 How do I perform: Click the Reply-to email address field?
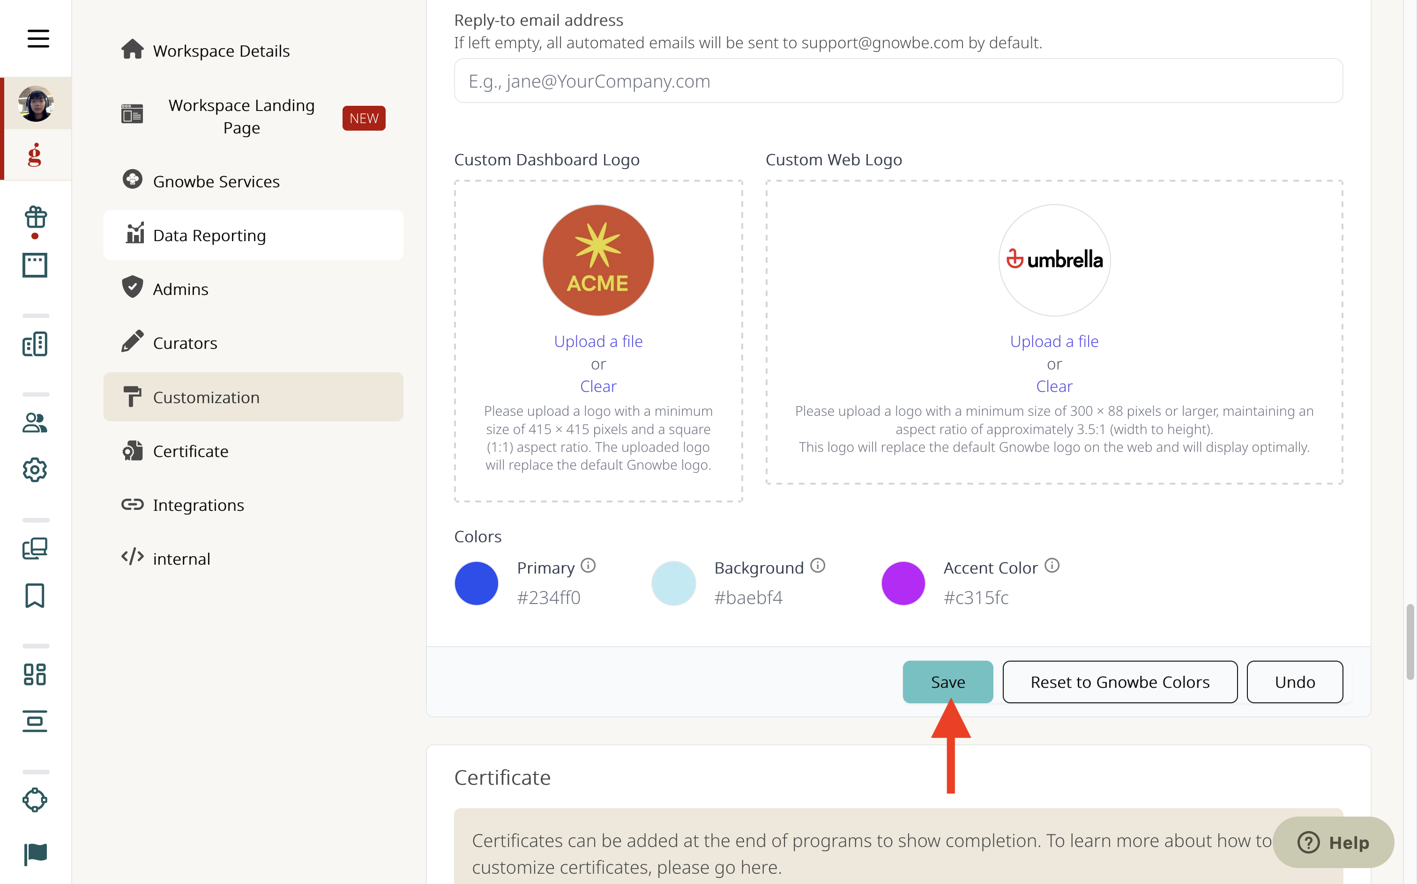(x=898, y=81)
